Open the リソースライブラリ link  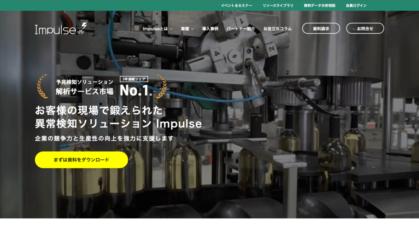click(278, 5)
